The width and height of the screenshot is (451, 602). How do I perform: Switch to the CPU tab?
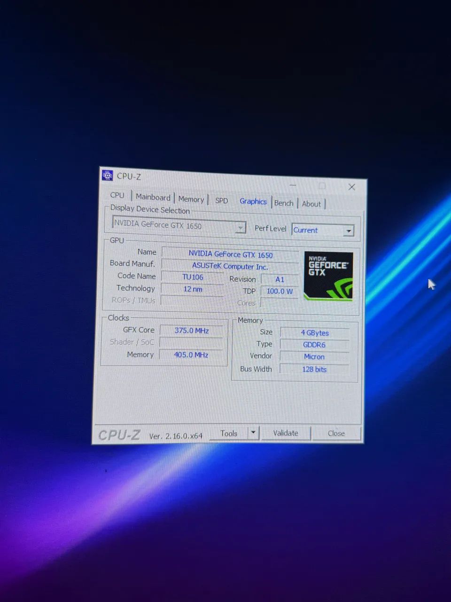pos(117,195)
